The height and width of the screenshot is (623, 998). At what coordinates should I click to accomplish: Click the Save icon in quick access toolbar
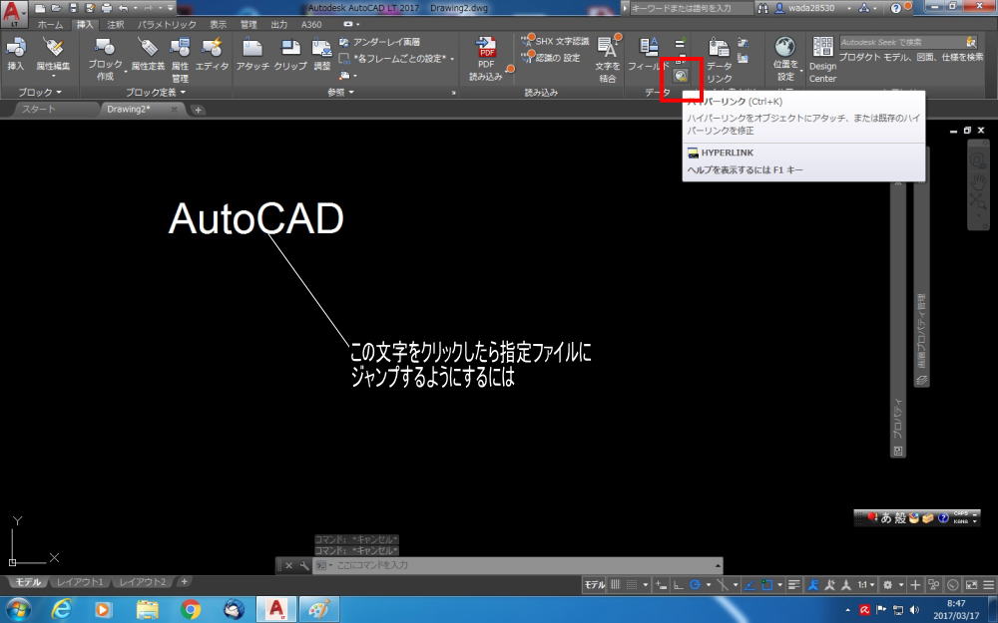click(x=73, y=8)
